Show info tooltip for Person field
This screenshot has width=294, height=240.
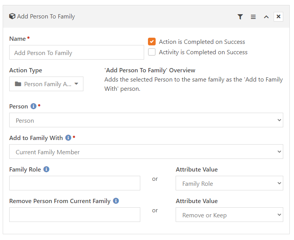click(33, 106)
